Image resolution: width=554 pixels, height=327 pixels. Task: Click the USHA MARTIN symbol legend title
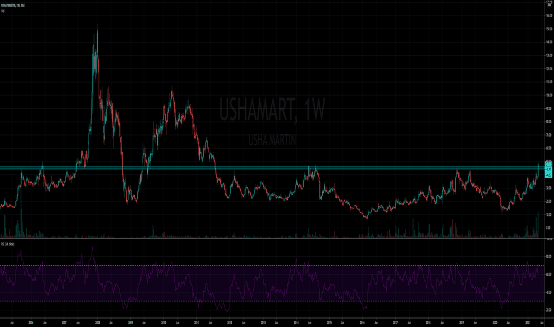pos(13,6)
